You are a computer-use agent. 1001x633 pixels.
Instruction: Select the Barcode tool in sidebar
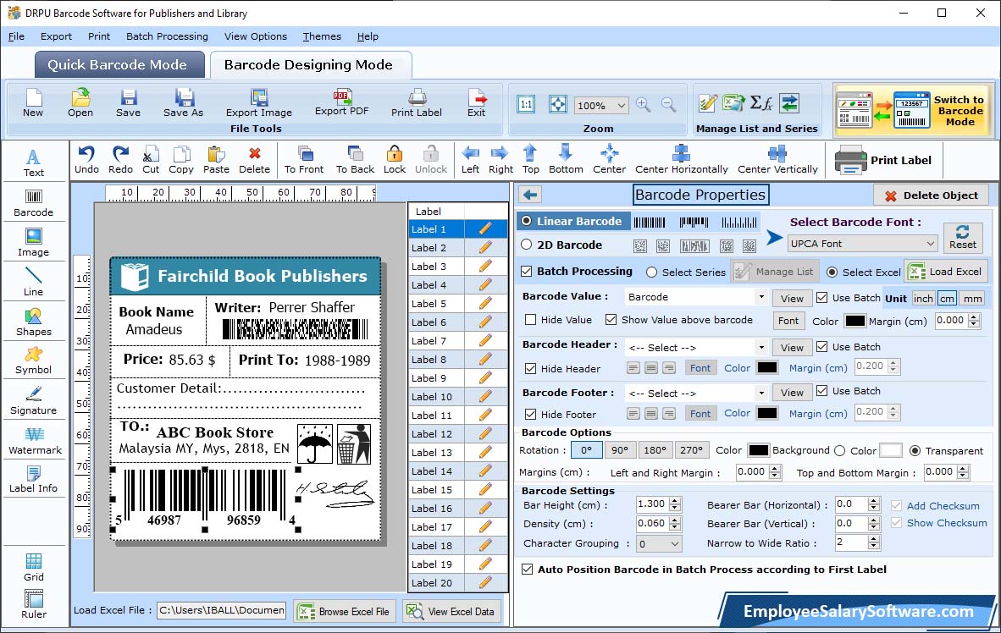[x=33, y=203]
